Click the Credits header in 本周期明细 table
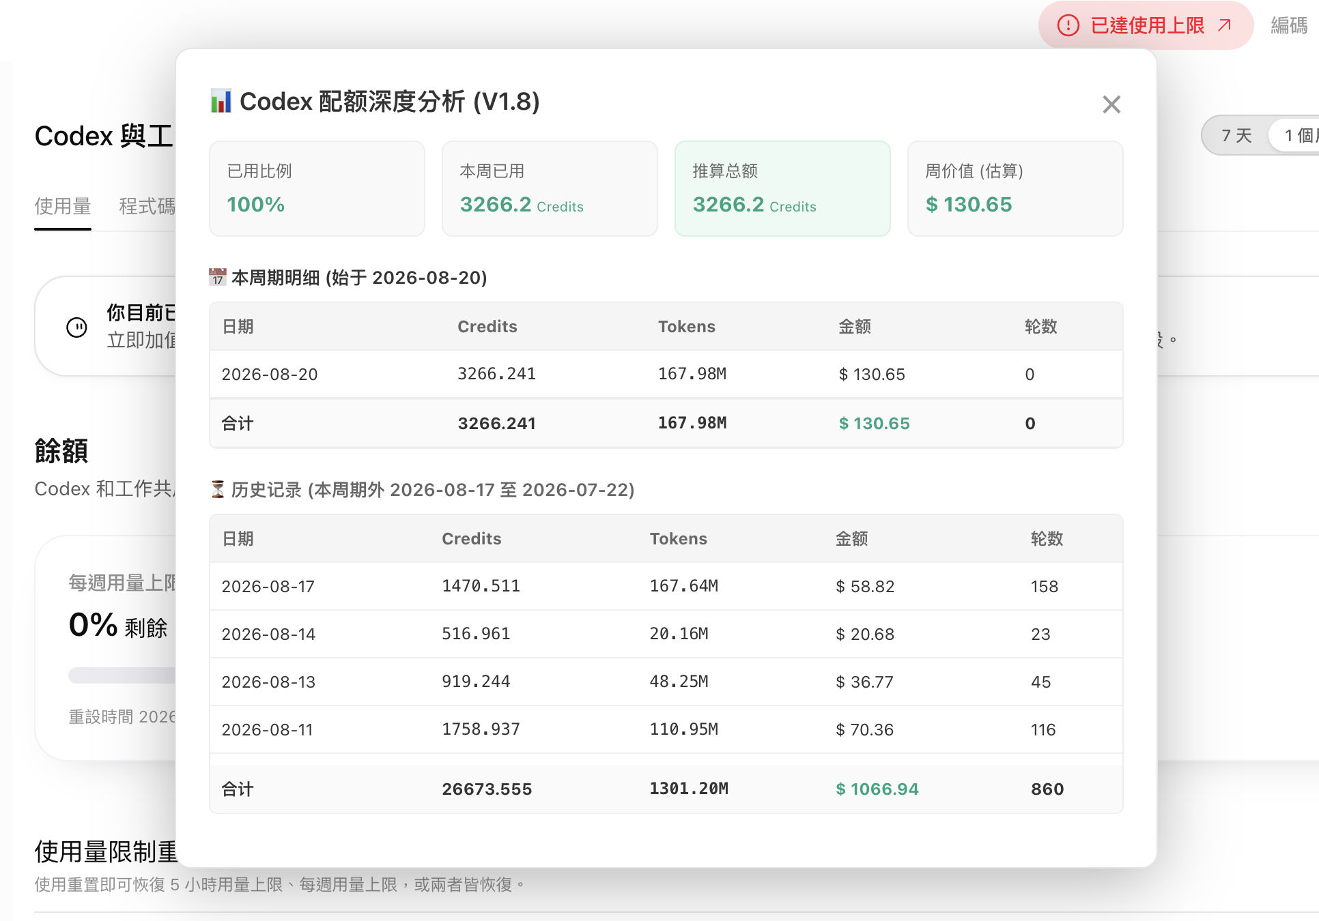The image size is (1319, 921). click(x=487, y=326)
